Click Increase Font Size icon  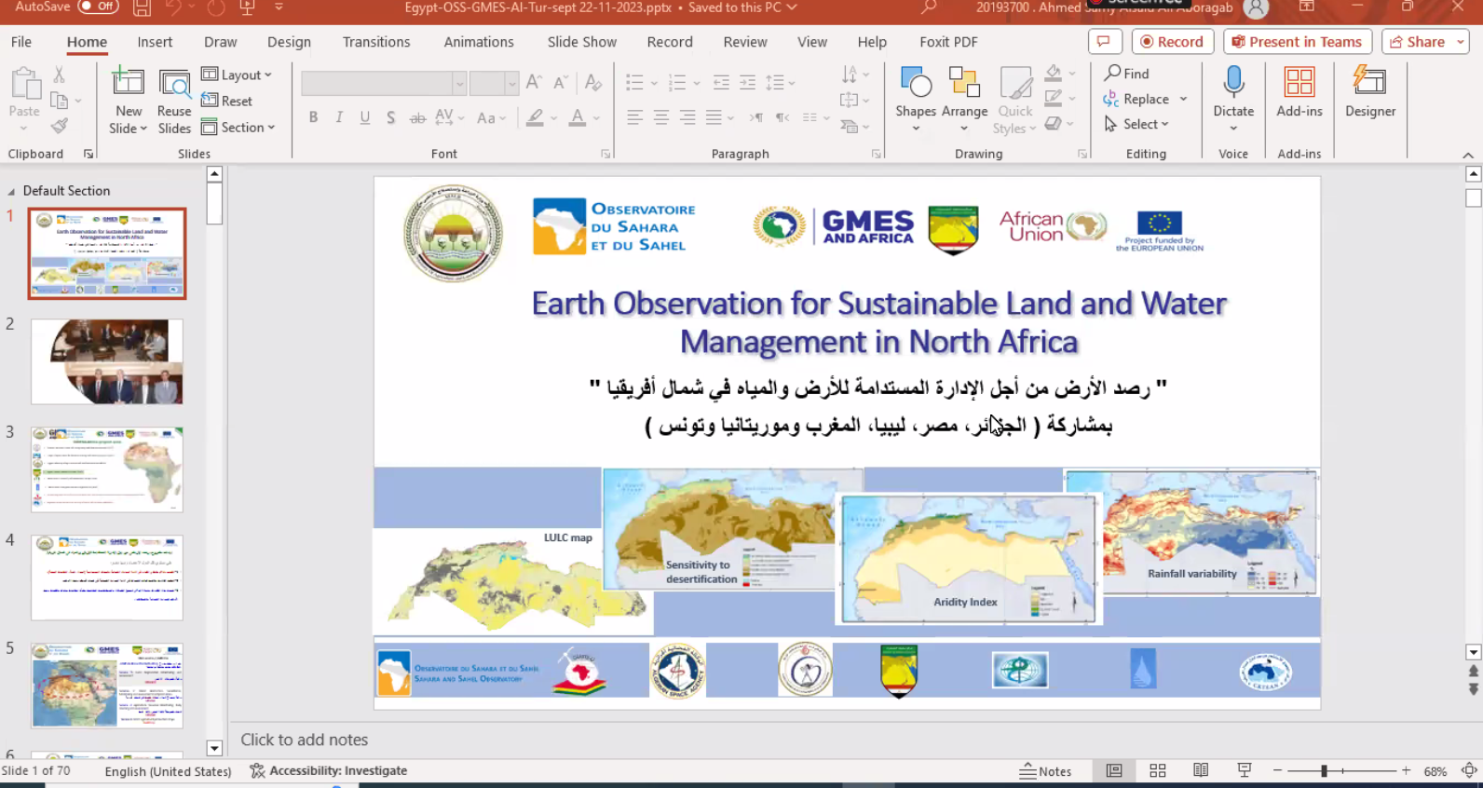(534, 82)
